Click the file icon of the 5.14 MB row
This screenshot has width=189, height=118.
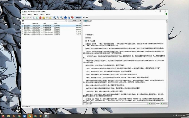click(x=22, y=30)
